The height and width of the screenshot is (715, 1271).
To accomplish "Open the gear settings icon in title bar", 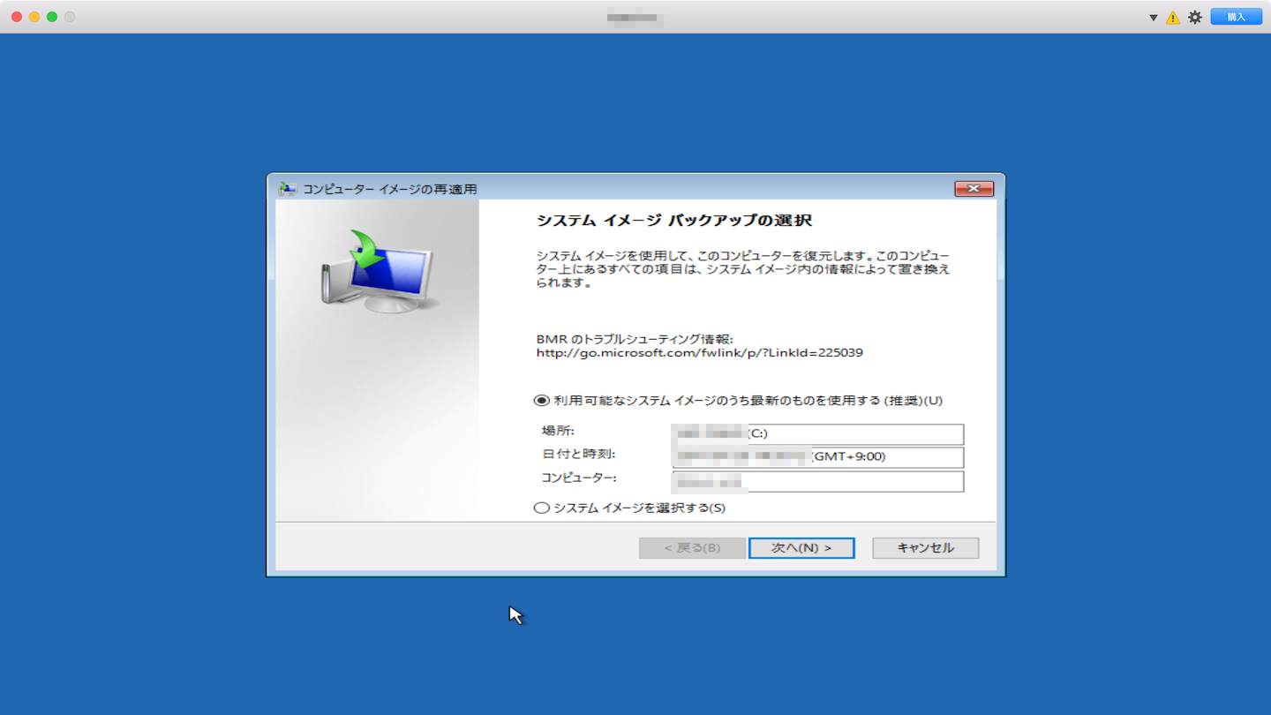I will [1195, 17].
